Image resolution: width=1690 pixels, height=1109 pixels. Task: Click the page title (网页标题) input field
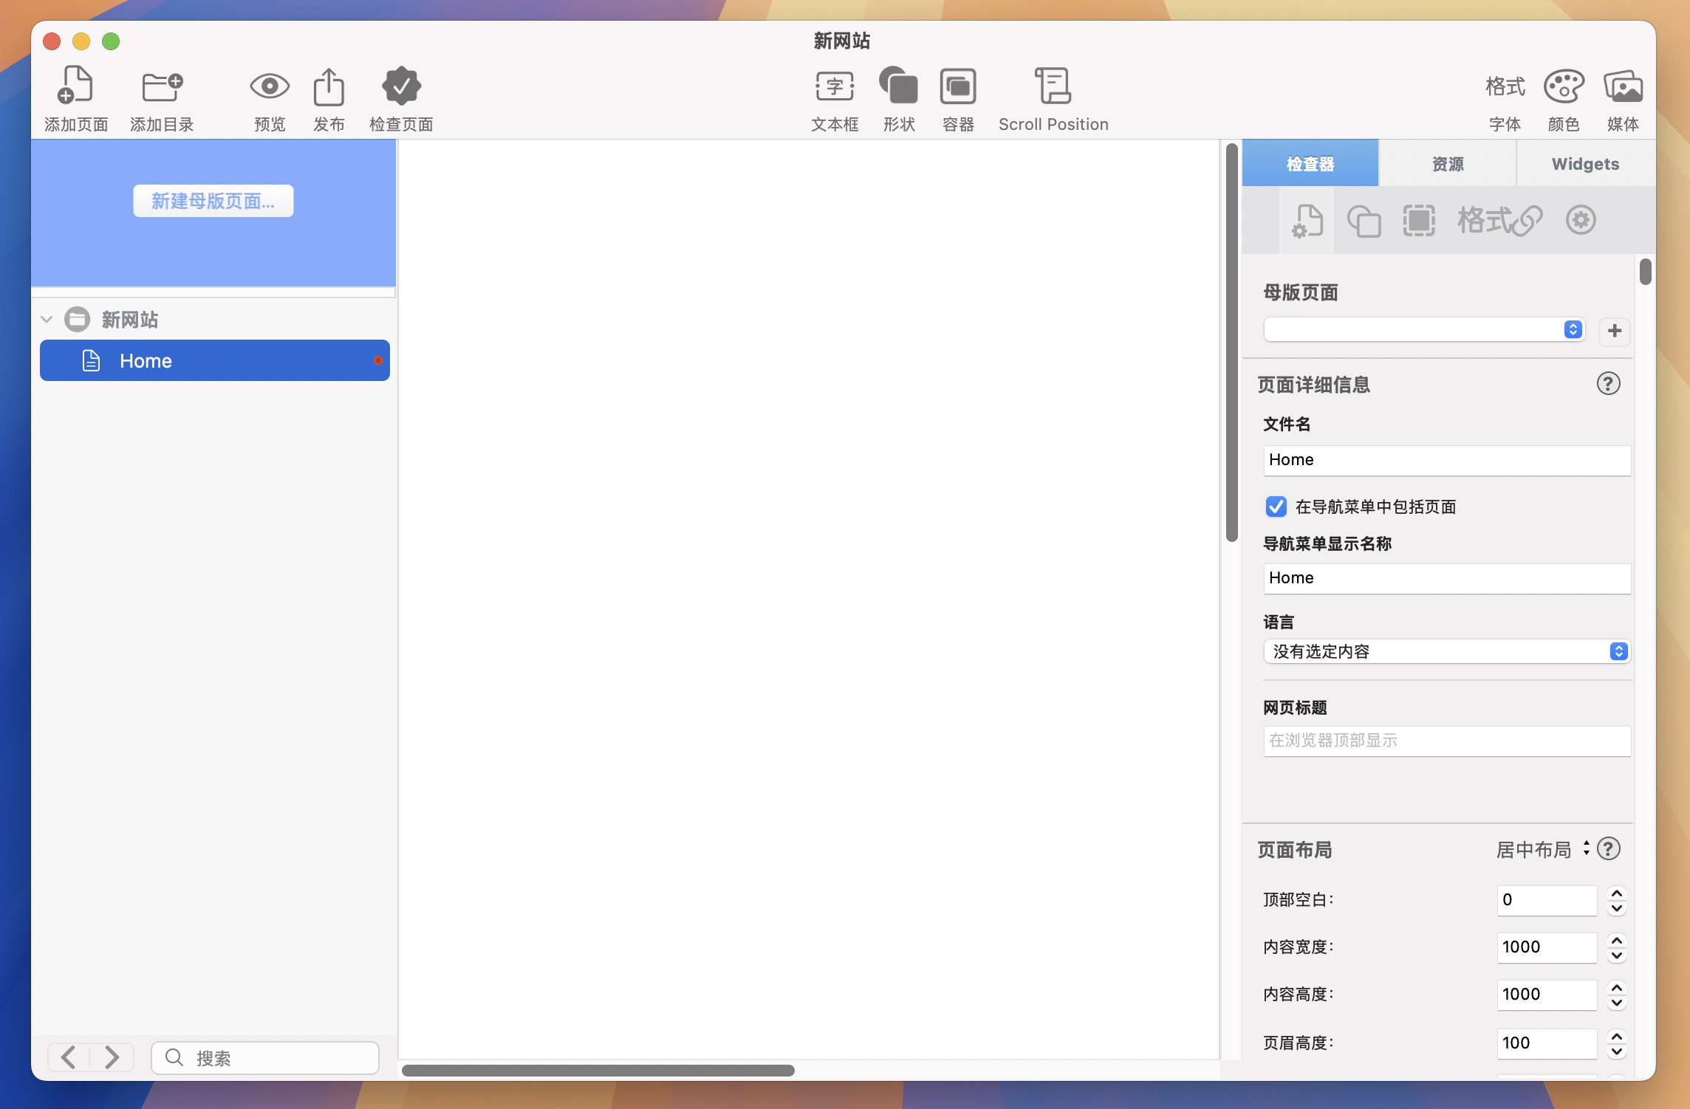[x=1446, y=741]
